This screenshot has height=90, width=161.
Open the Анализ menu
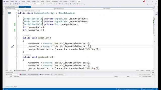pos(43,1)
